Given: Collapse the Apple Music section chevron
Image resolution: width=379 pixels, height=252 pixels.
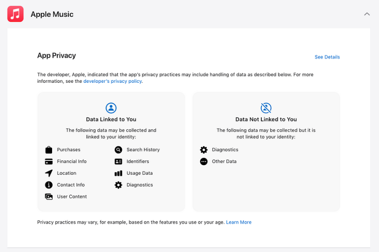Looking at the screenshot, I should pyautogui.click(x=367, y=14).
